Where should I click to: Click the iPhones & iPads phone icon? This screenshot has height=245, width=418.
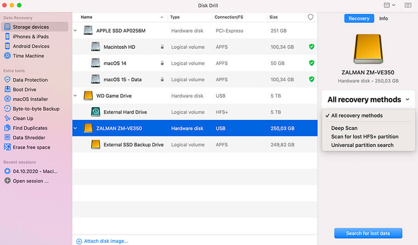[x=7, y=36]
